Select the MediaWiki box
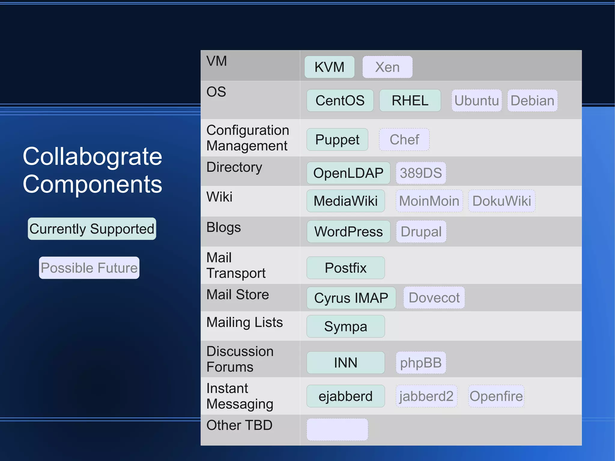This screenshot has height=461, width=615. [346, 201]
